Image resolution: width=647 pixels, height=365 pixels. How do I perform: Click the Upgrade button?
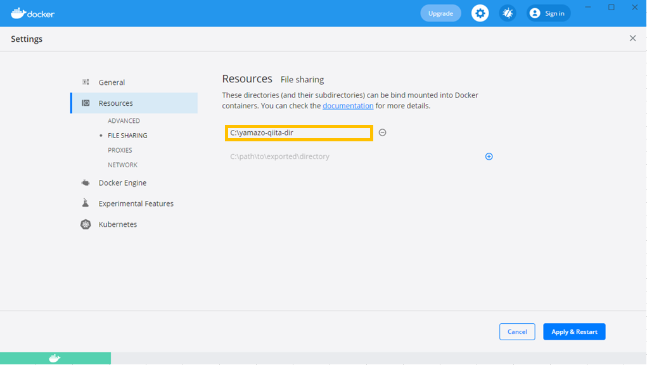(440, 13)
